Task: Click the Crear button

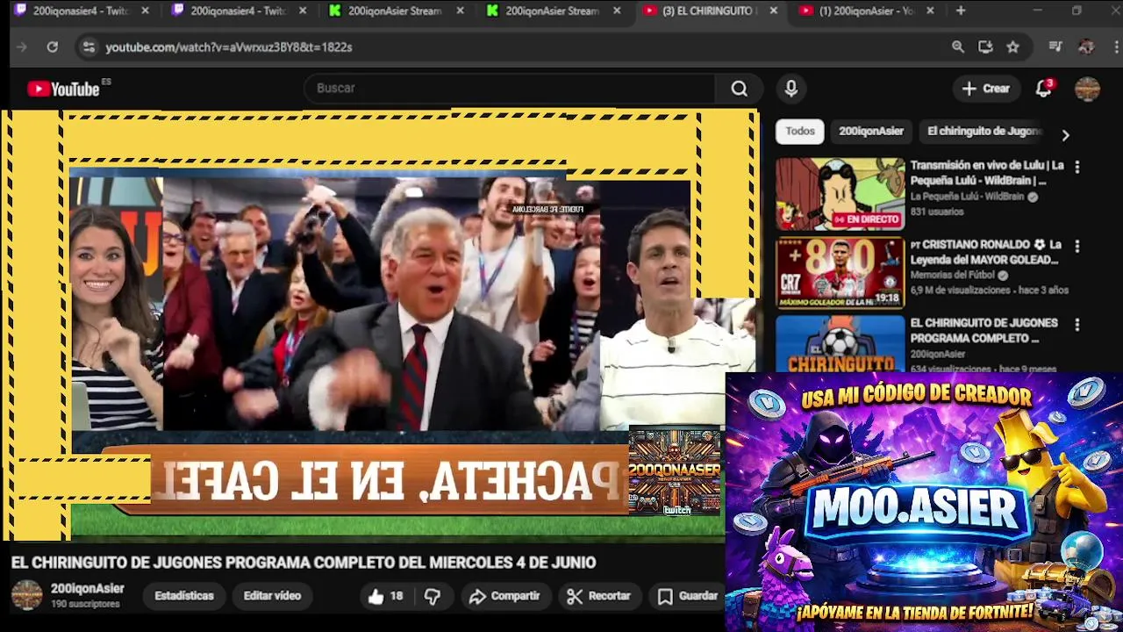Action: tap(986, 89)
